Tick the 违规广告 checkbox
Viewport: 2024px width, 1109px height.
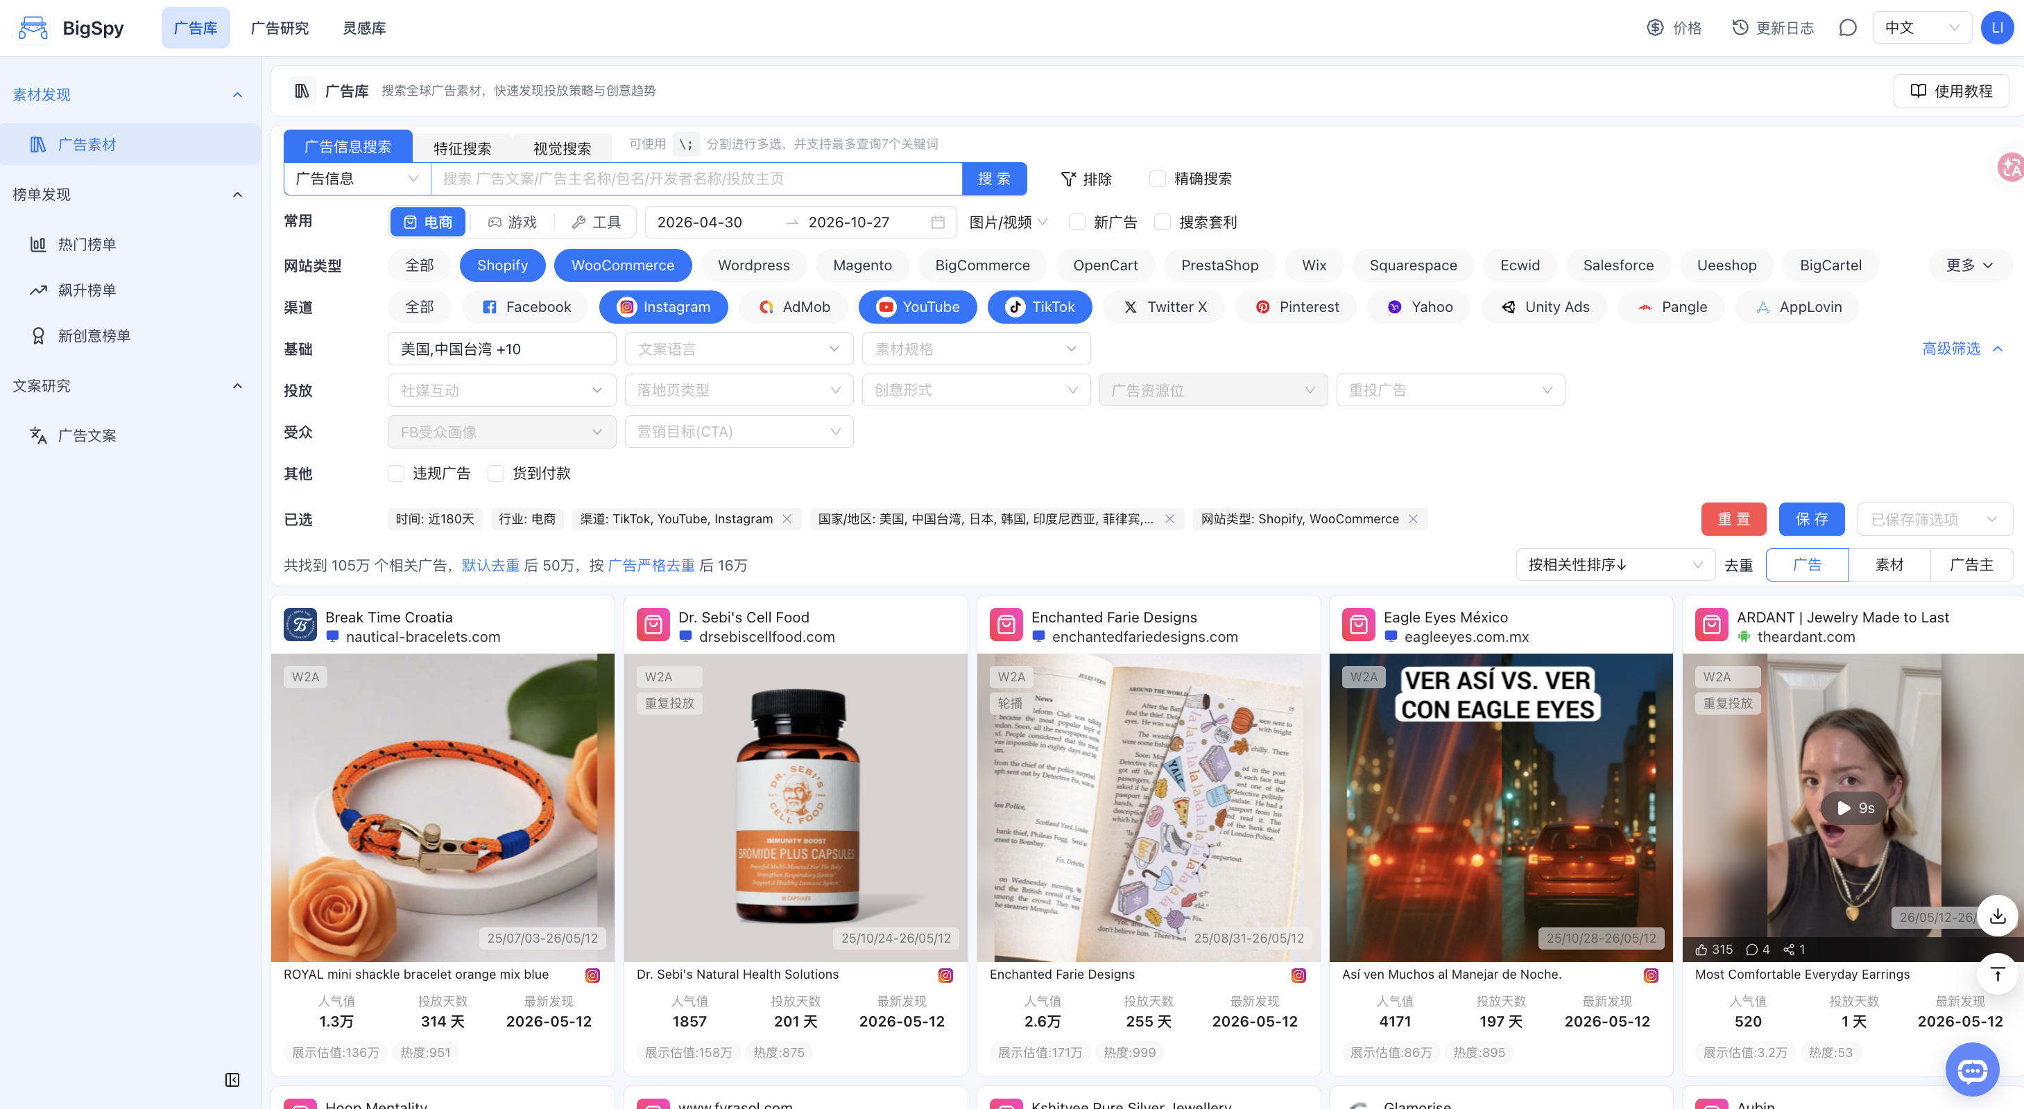click(x=396, y=473)
